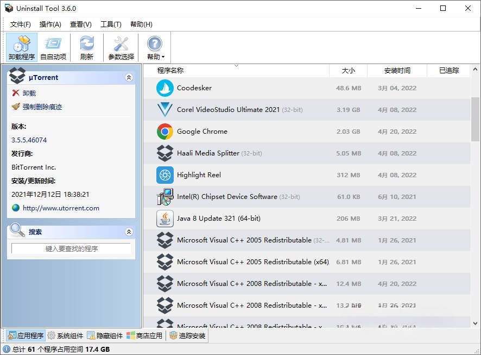The width and height of the screenshot is (481, 355).
Task: Sort by 已追踪 column header
Action: pos(448,71)
